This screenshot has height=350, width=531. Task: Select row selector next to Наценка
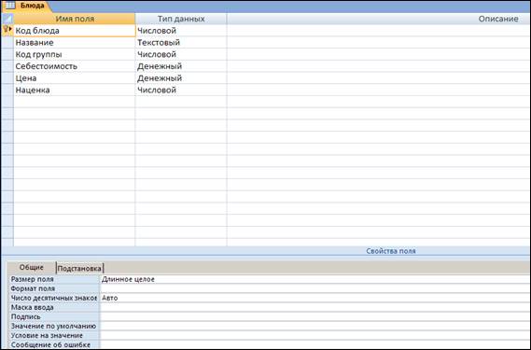pos(7,90)
